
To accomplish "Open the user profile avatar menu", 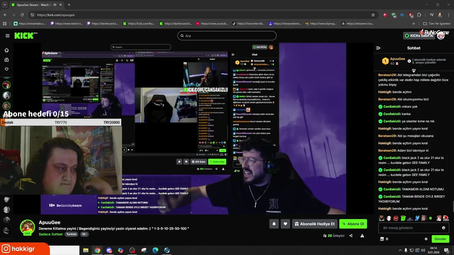I will [441, 35].
